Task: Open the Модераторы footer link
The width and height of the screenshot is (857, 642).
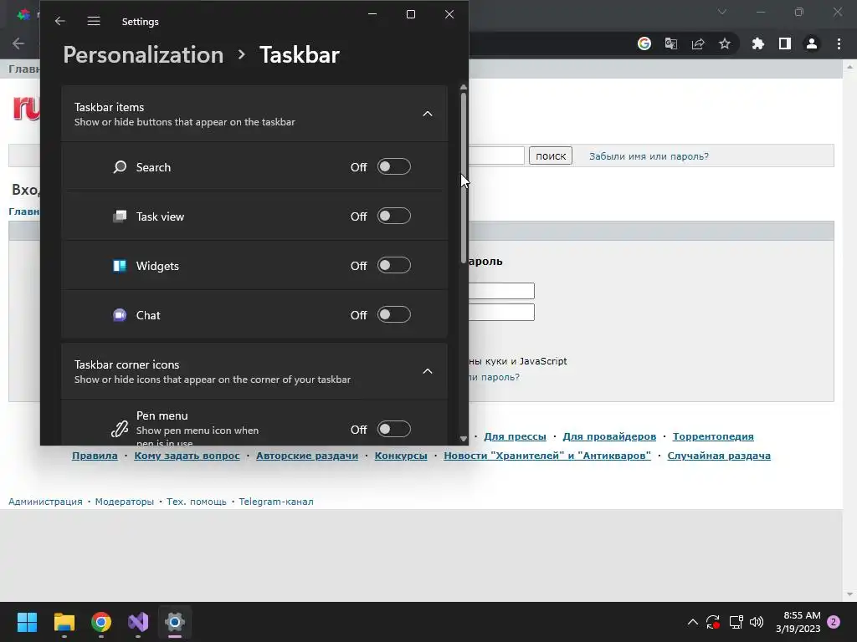Action: click(x=125, y=502)
